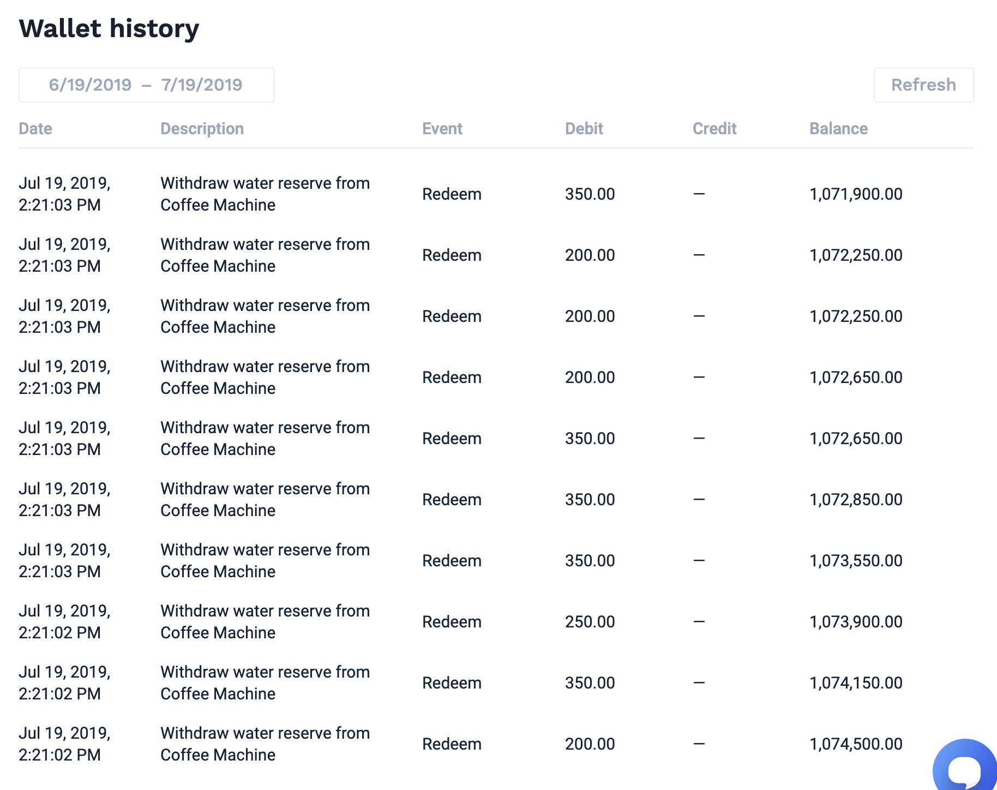Click the Balance column header
Image resolution: width=997 pixels, height=790 pixels.
point(838,129)
